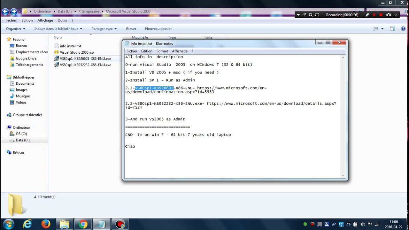Select Réseau in the navigation pane
This screenshot has width=409, height=230.
pyautogui.click(x=18, y=153)
